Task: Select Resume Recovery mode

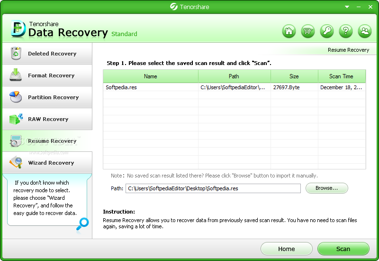Action: (47, 140)
